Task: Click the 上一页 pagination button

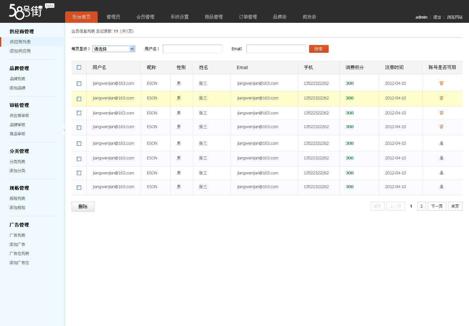Action: (395, 206)
